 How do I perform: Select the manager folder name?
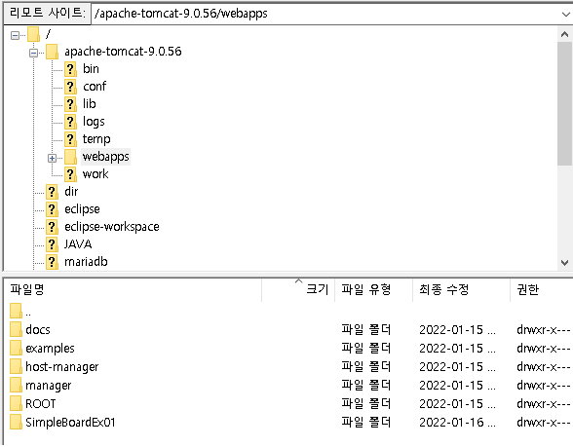point(49,386)
